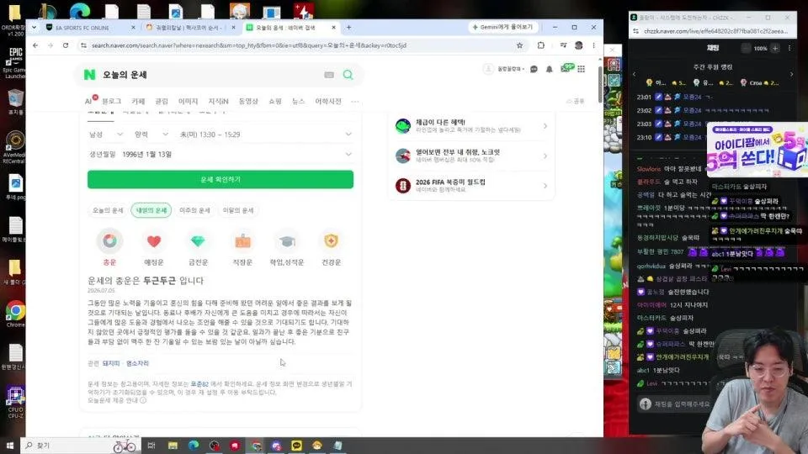
Task: Open the AI search tab
Action: (90, 102)
